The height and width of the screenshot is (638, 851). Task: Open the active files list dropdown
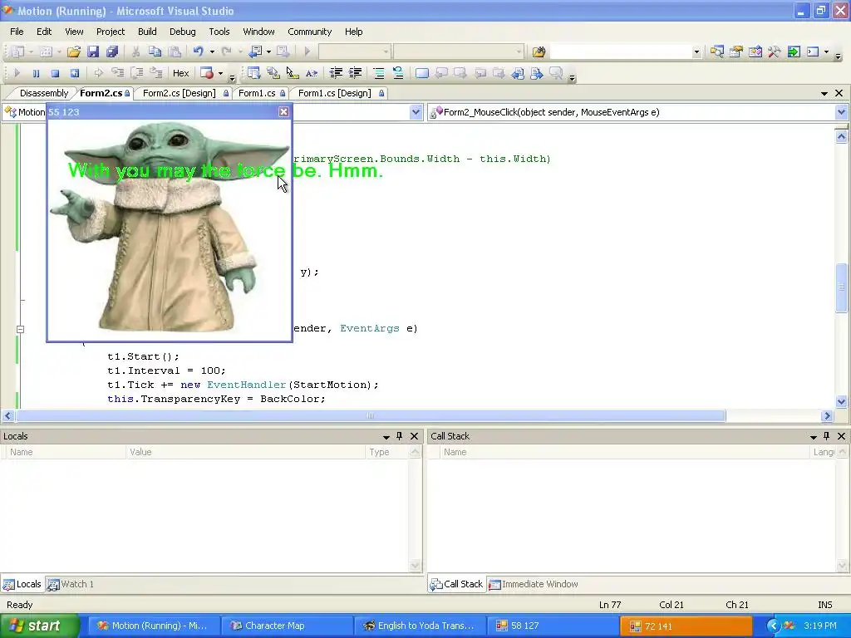[x=824, y=93]
